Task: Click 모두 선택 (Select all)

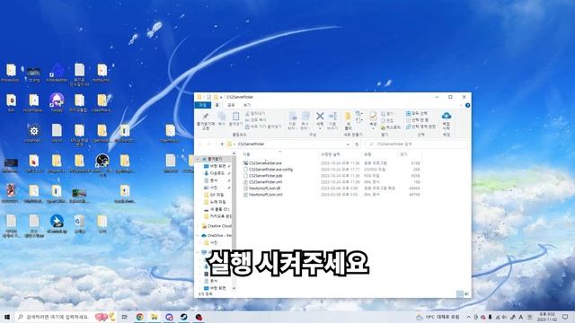Action: 417,114
